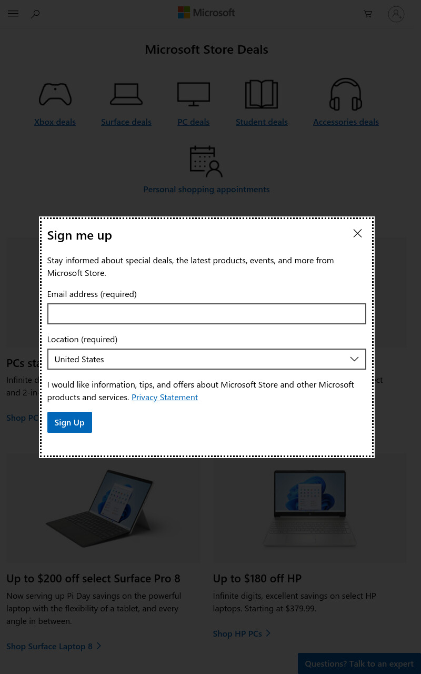Open the shopping cart
This screenshot has height=674, width=421.
coord(368,14)
